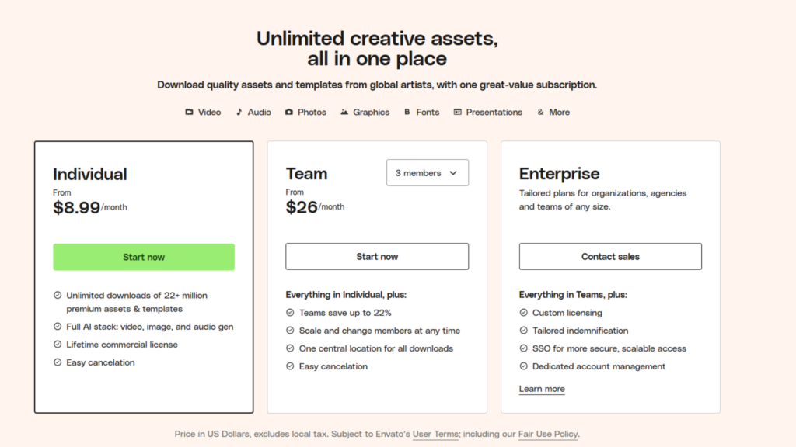Click checkmark beside Teams save up to 22%
Screen dimensions: 796x447
(x=290, y=313)
